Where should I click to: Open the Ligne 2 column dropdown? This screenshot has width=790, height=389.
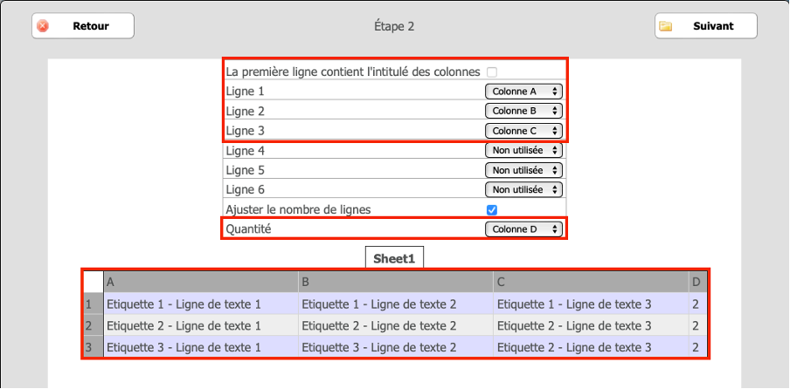pyautogui.click(x=523, y=111)
